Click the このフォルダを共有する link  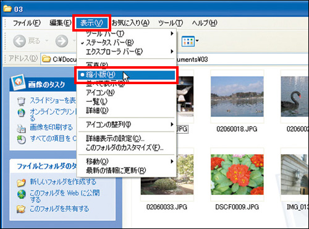click(59, 209)
